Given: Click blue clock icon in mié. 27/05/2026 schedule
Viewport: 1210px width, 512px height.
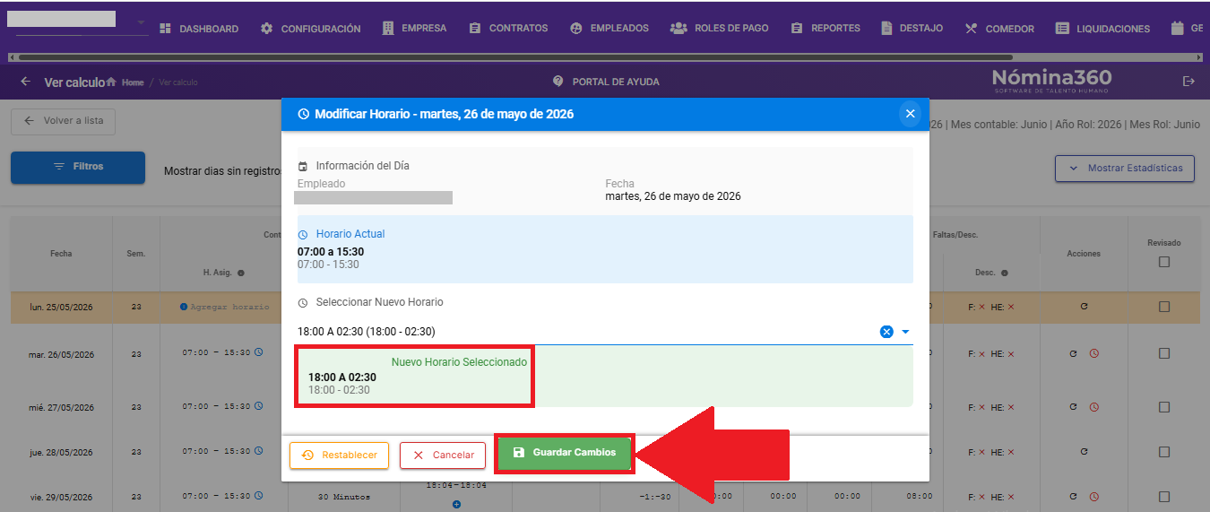Looking at the screenshot, I should point(258,405).
